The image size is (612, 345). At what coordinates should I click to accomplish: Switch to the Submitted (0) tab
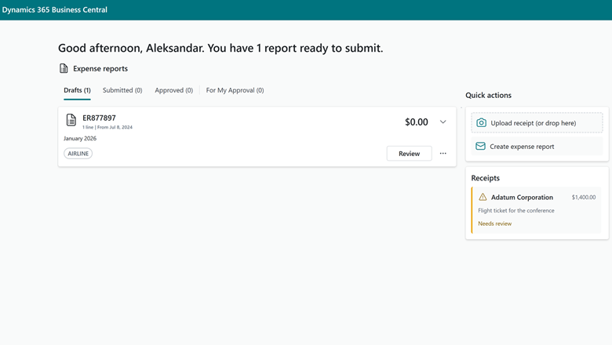tap(122, 90)
